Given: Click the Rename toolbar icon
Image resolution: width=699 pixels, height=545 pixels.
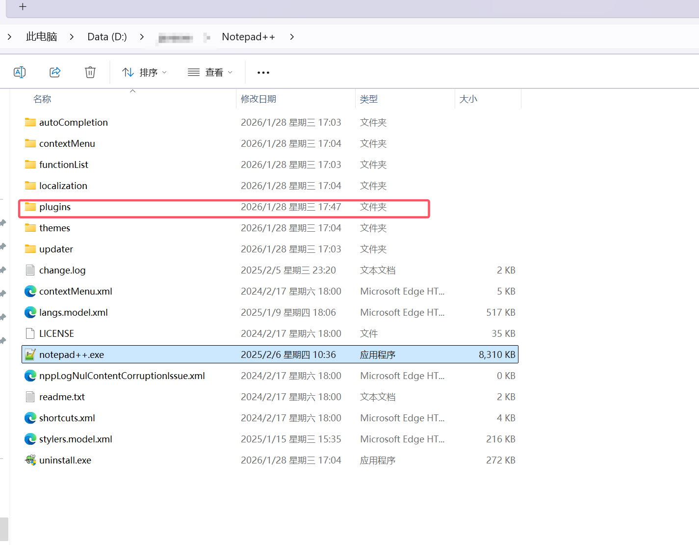Looking at the screenshot, I should tap(20, 72).
